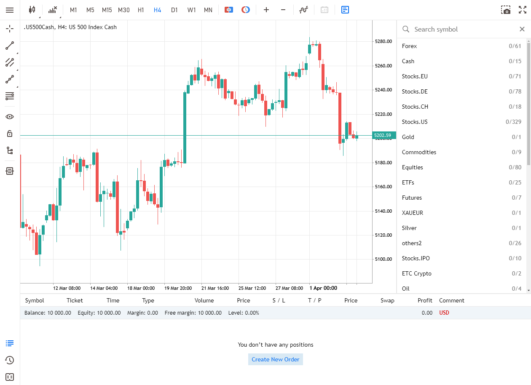Open the indicators dropdown

(x=52, y=10)
